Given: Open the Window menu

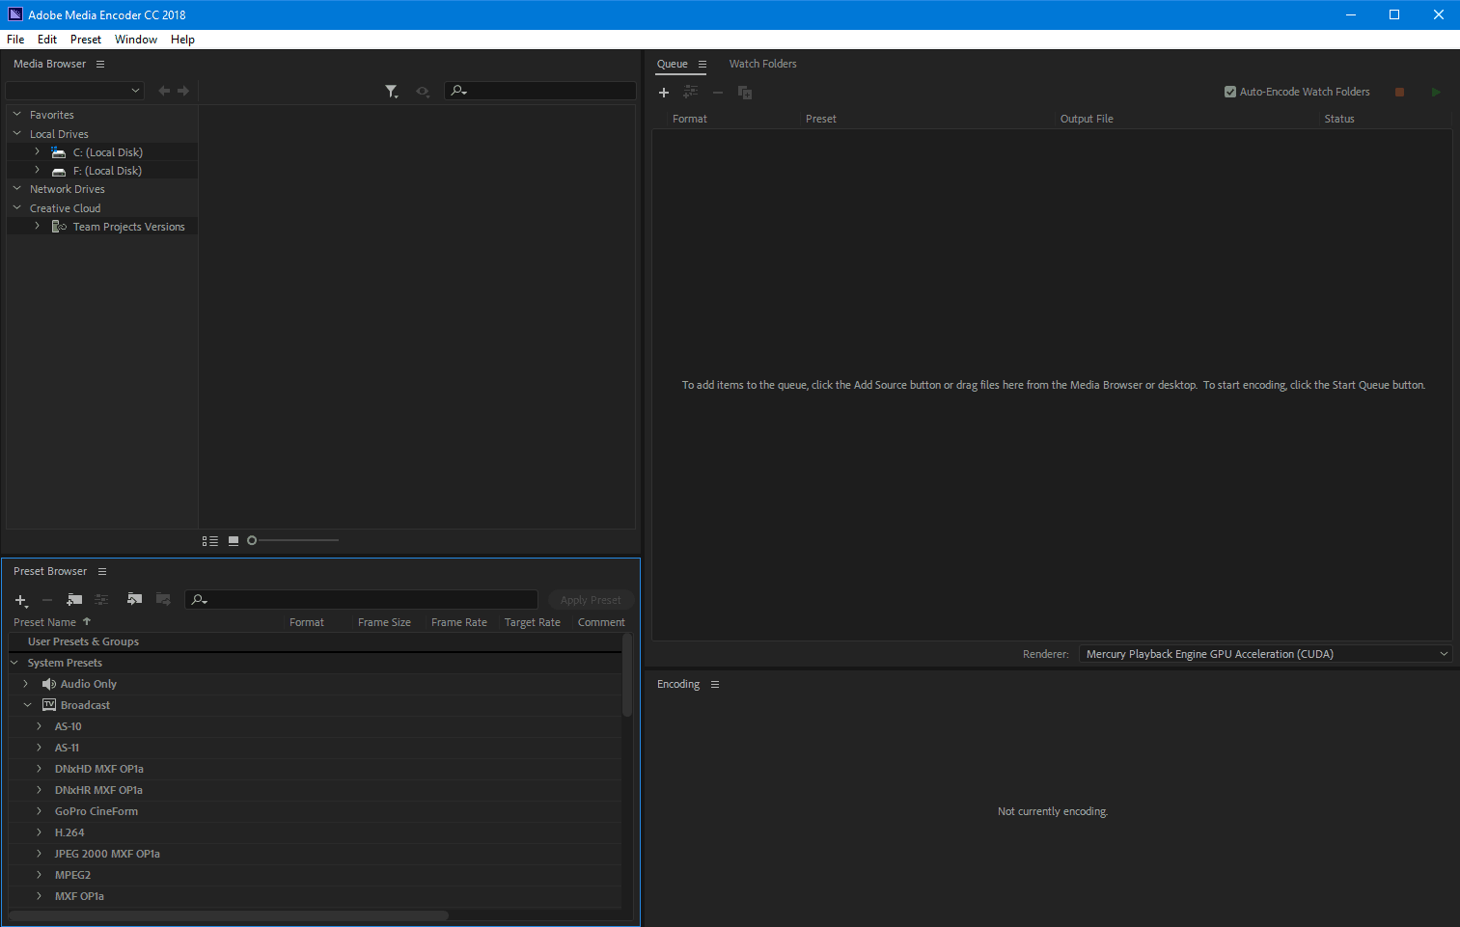Looking at the screenshot, I should 136,40.
